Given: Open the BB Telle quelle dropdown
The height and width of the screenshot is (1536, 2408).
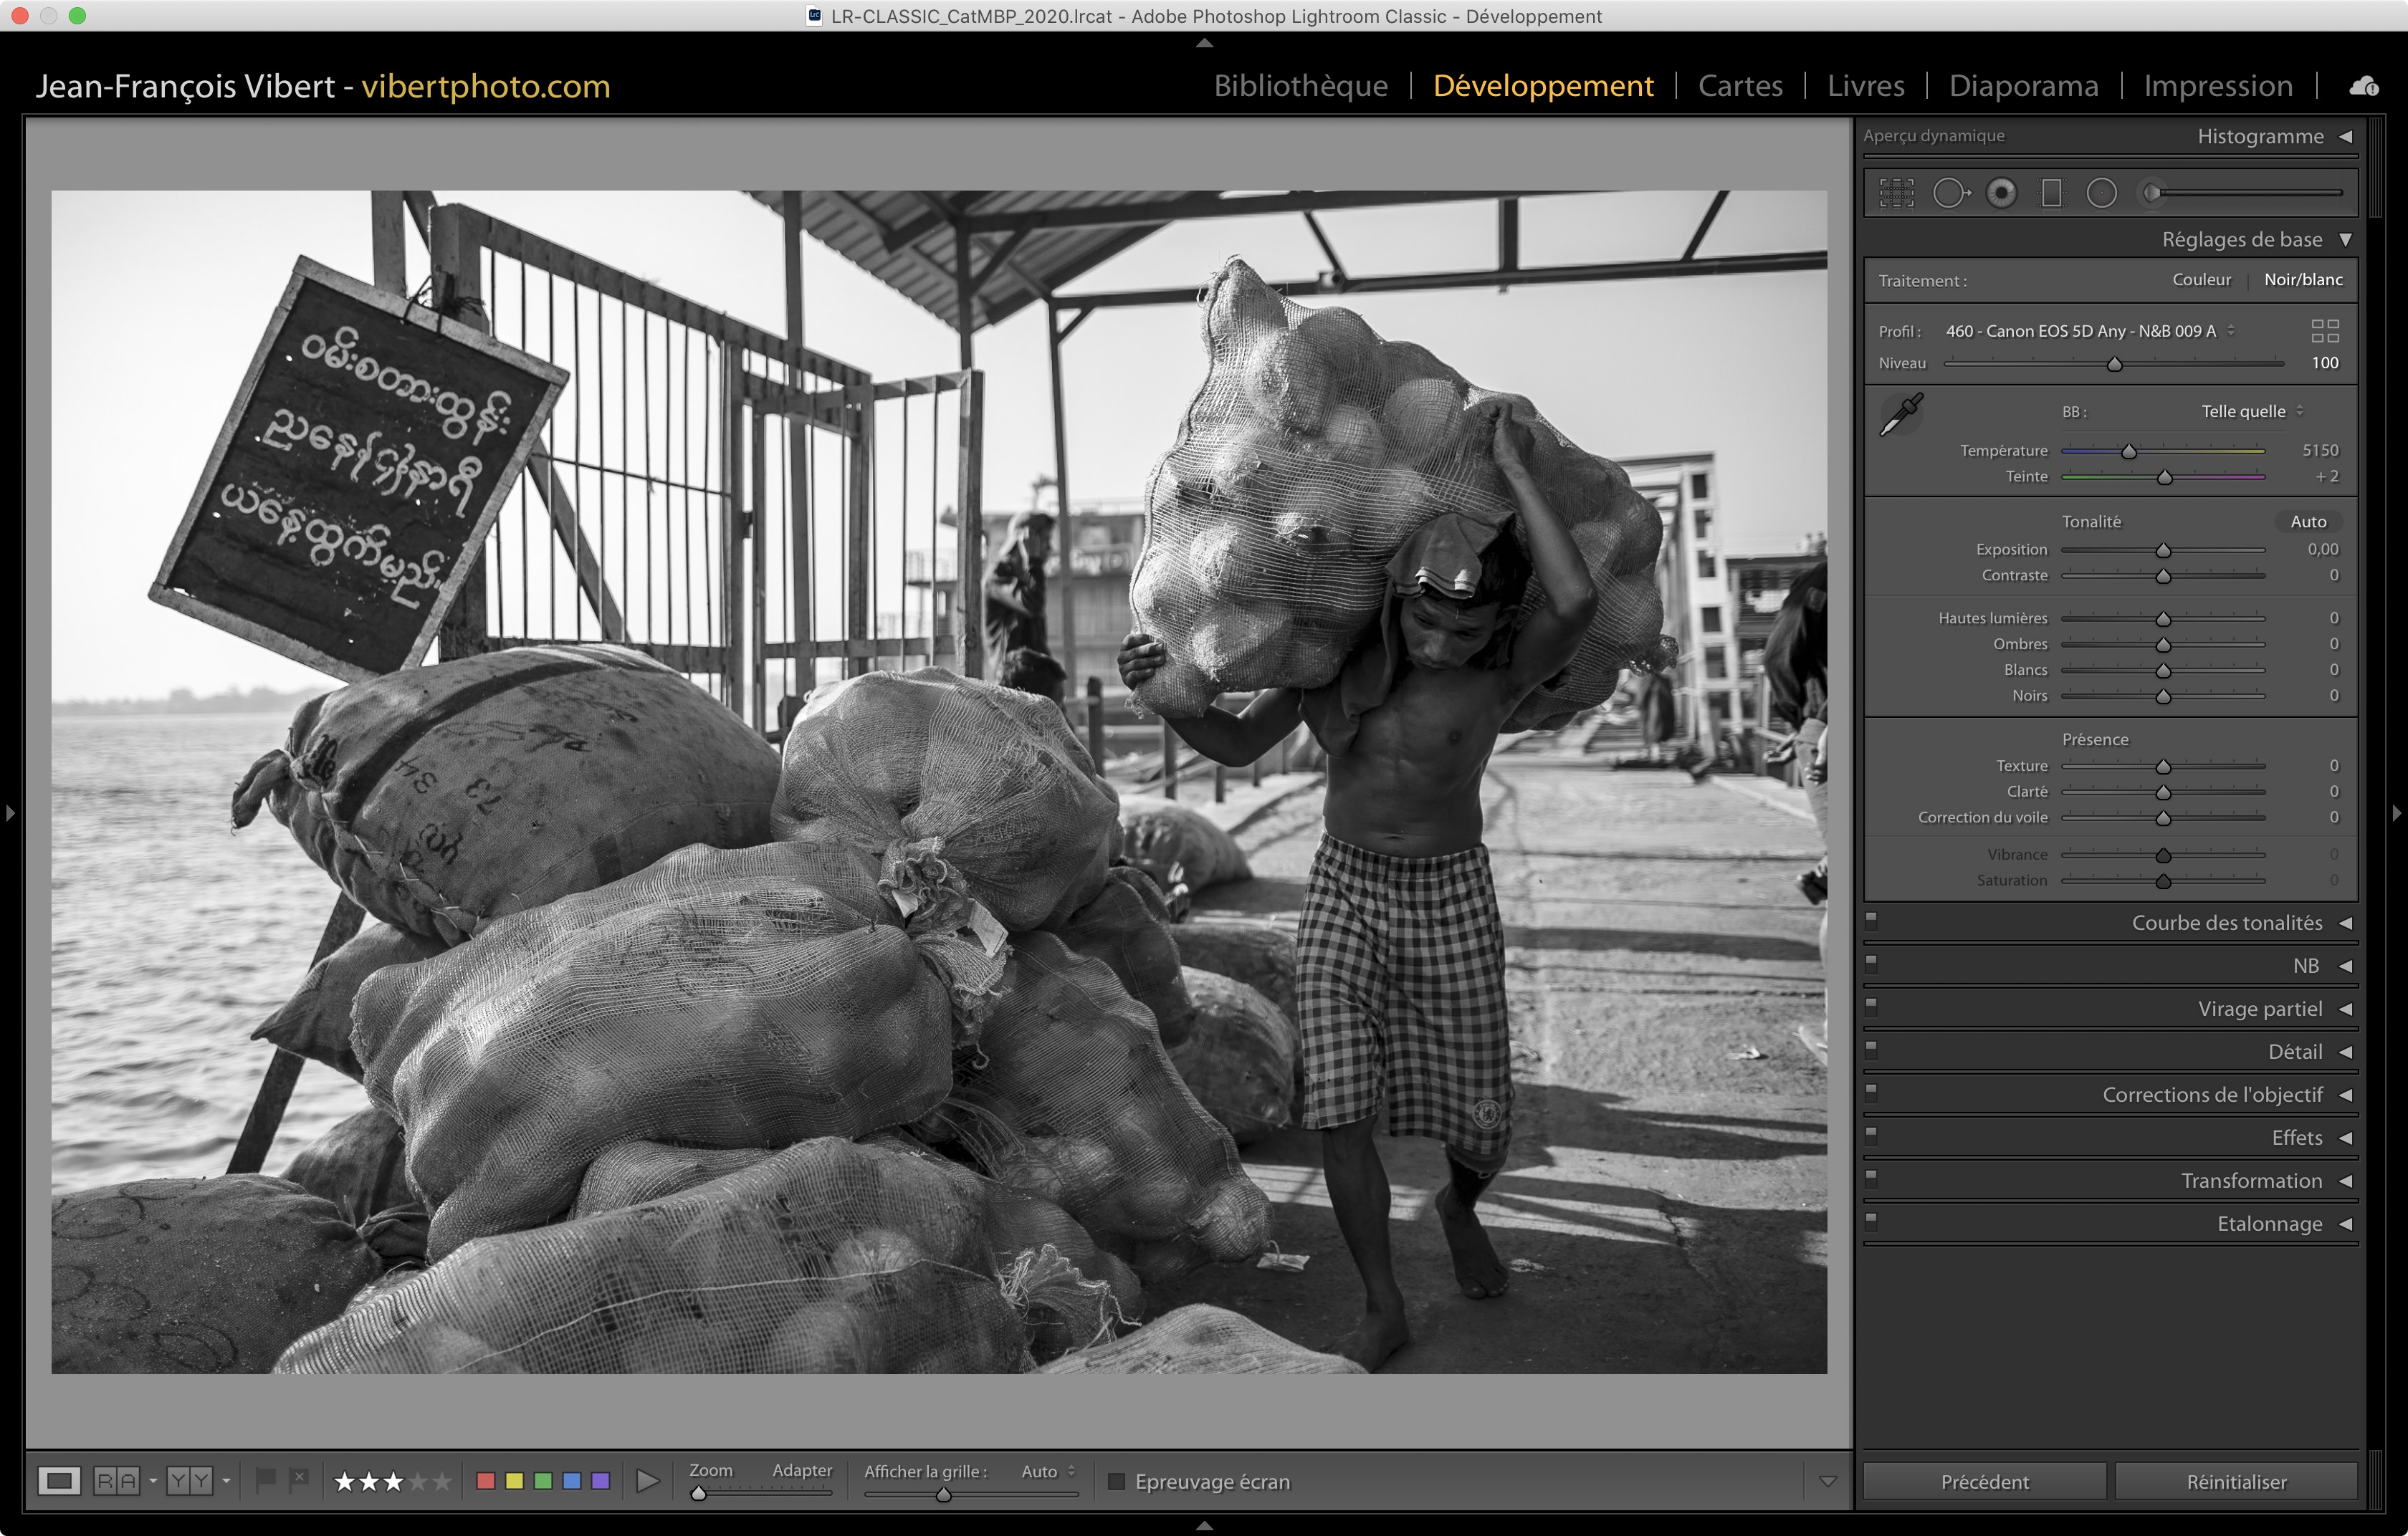Looking at the screenshot, I should coord(2251,411).
